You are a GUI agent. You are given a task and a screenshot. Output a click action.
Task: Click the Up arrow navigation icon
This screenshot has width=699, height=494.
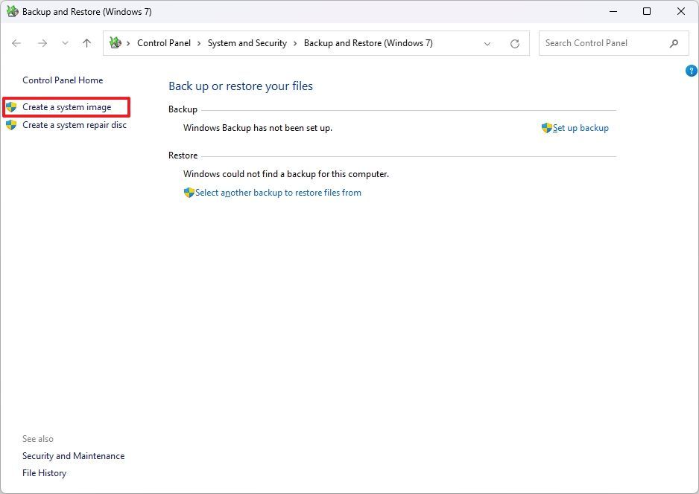pos(86,43)
